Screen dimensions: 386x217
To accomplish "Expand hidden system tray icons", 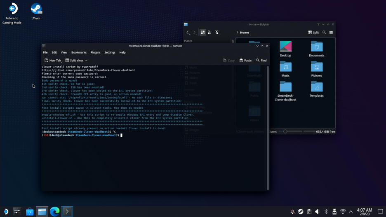I will click(351, 212).
